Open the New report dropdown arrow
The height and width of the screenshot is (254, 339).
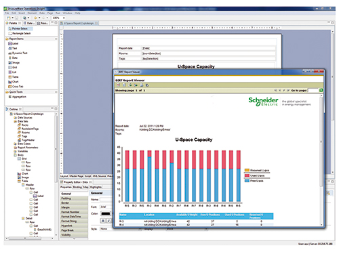[x=12, y=18]
